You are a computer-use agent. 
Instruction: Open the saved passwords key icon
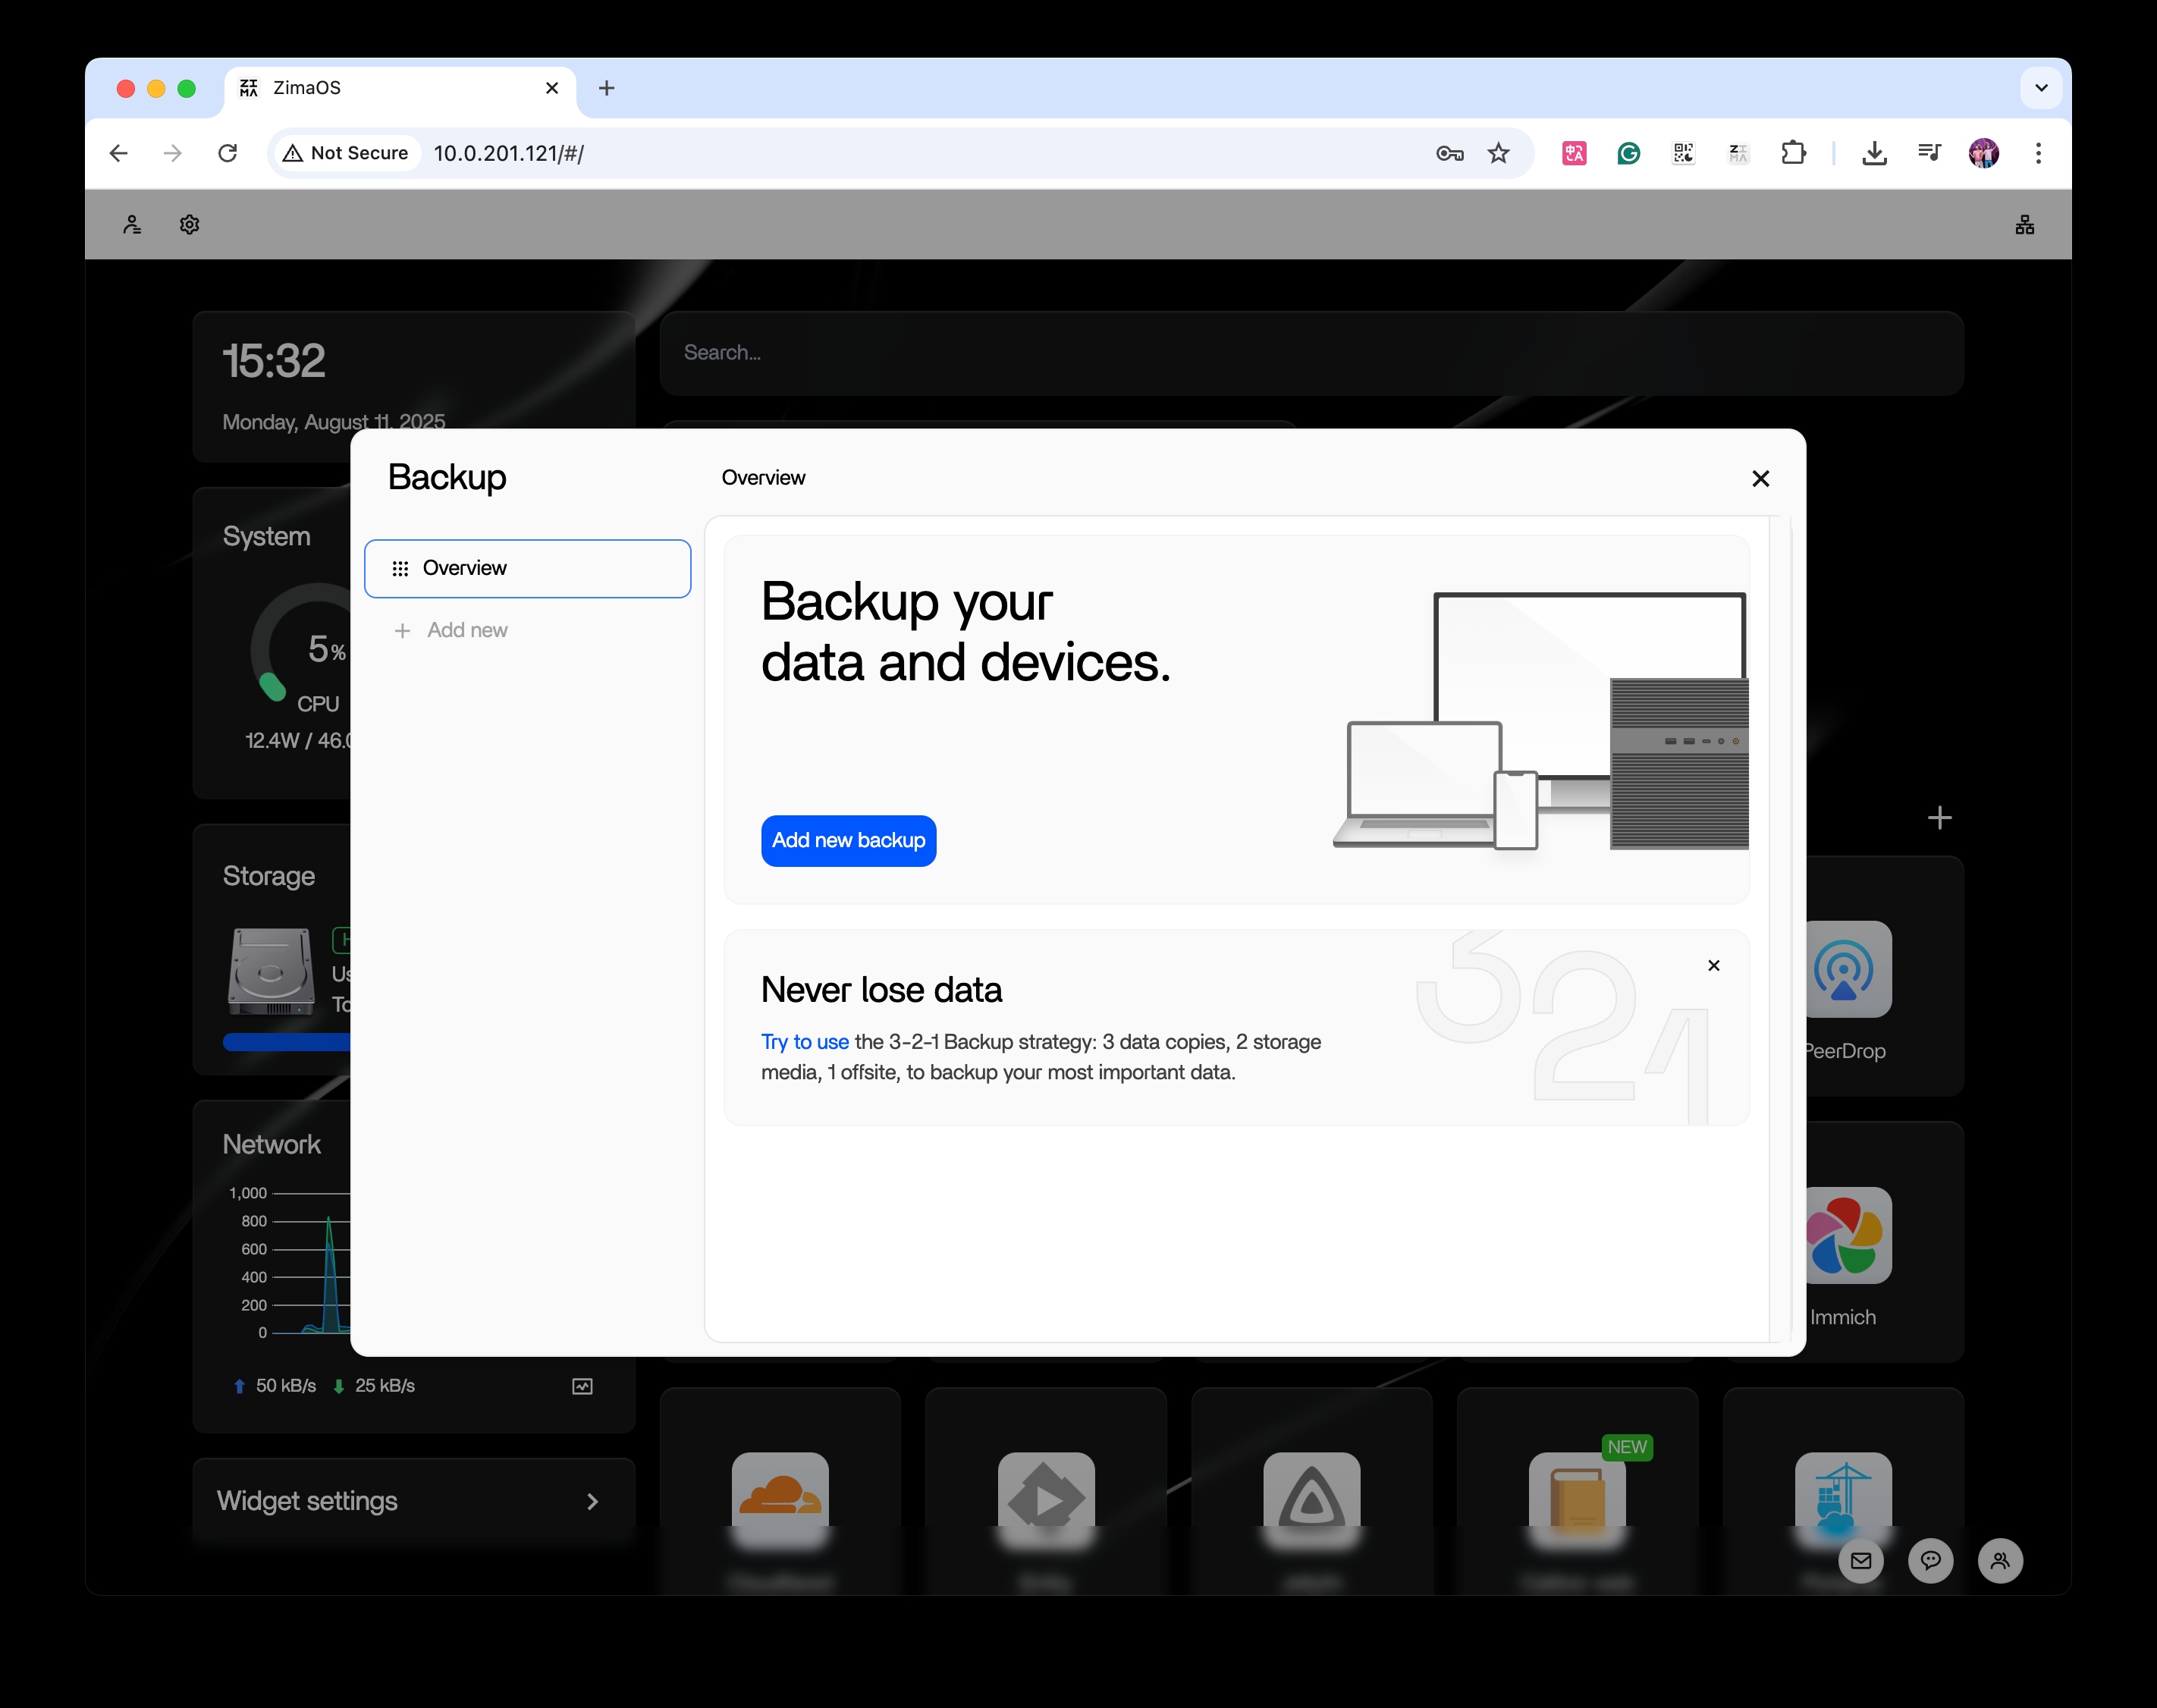(1449, 153)
